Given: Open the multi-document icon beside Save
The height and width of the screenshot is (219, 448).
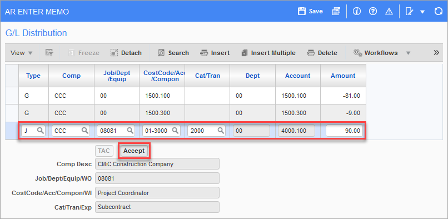Looking at the screenshot, I should [336, 11].
